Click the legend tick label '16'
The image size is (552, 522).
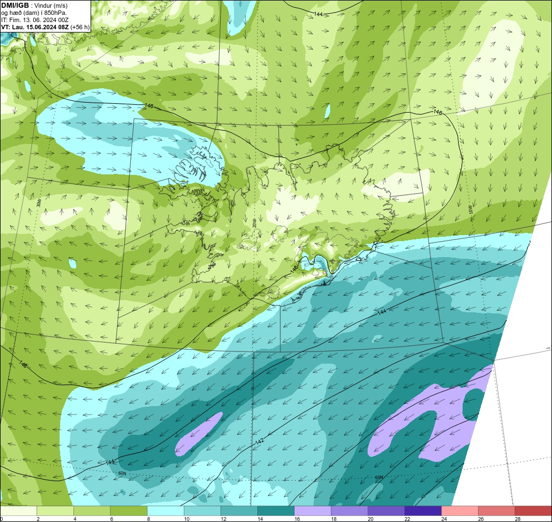(x=298, y=519)
